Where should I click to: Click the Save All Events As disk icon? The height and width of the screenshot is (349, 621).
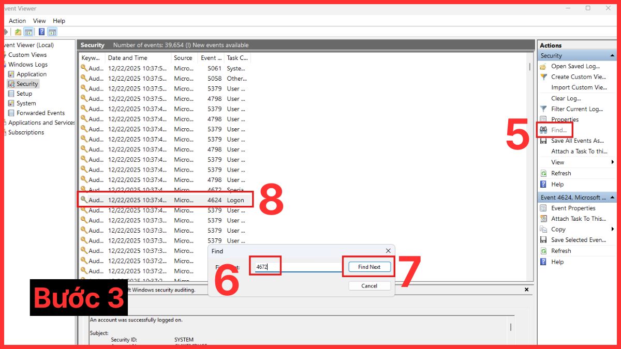click(x=543, y=141)
